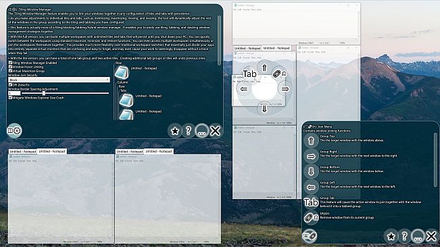Click the Notepad icon under the first Row node
This screenshot has width=440, height=247.
(x=122, y=73)
